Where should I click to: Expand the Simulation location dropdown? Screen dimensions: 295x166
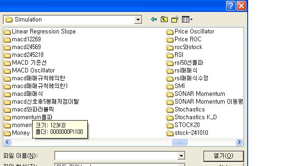[138, 20]
